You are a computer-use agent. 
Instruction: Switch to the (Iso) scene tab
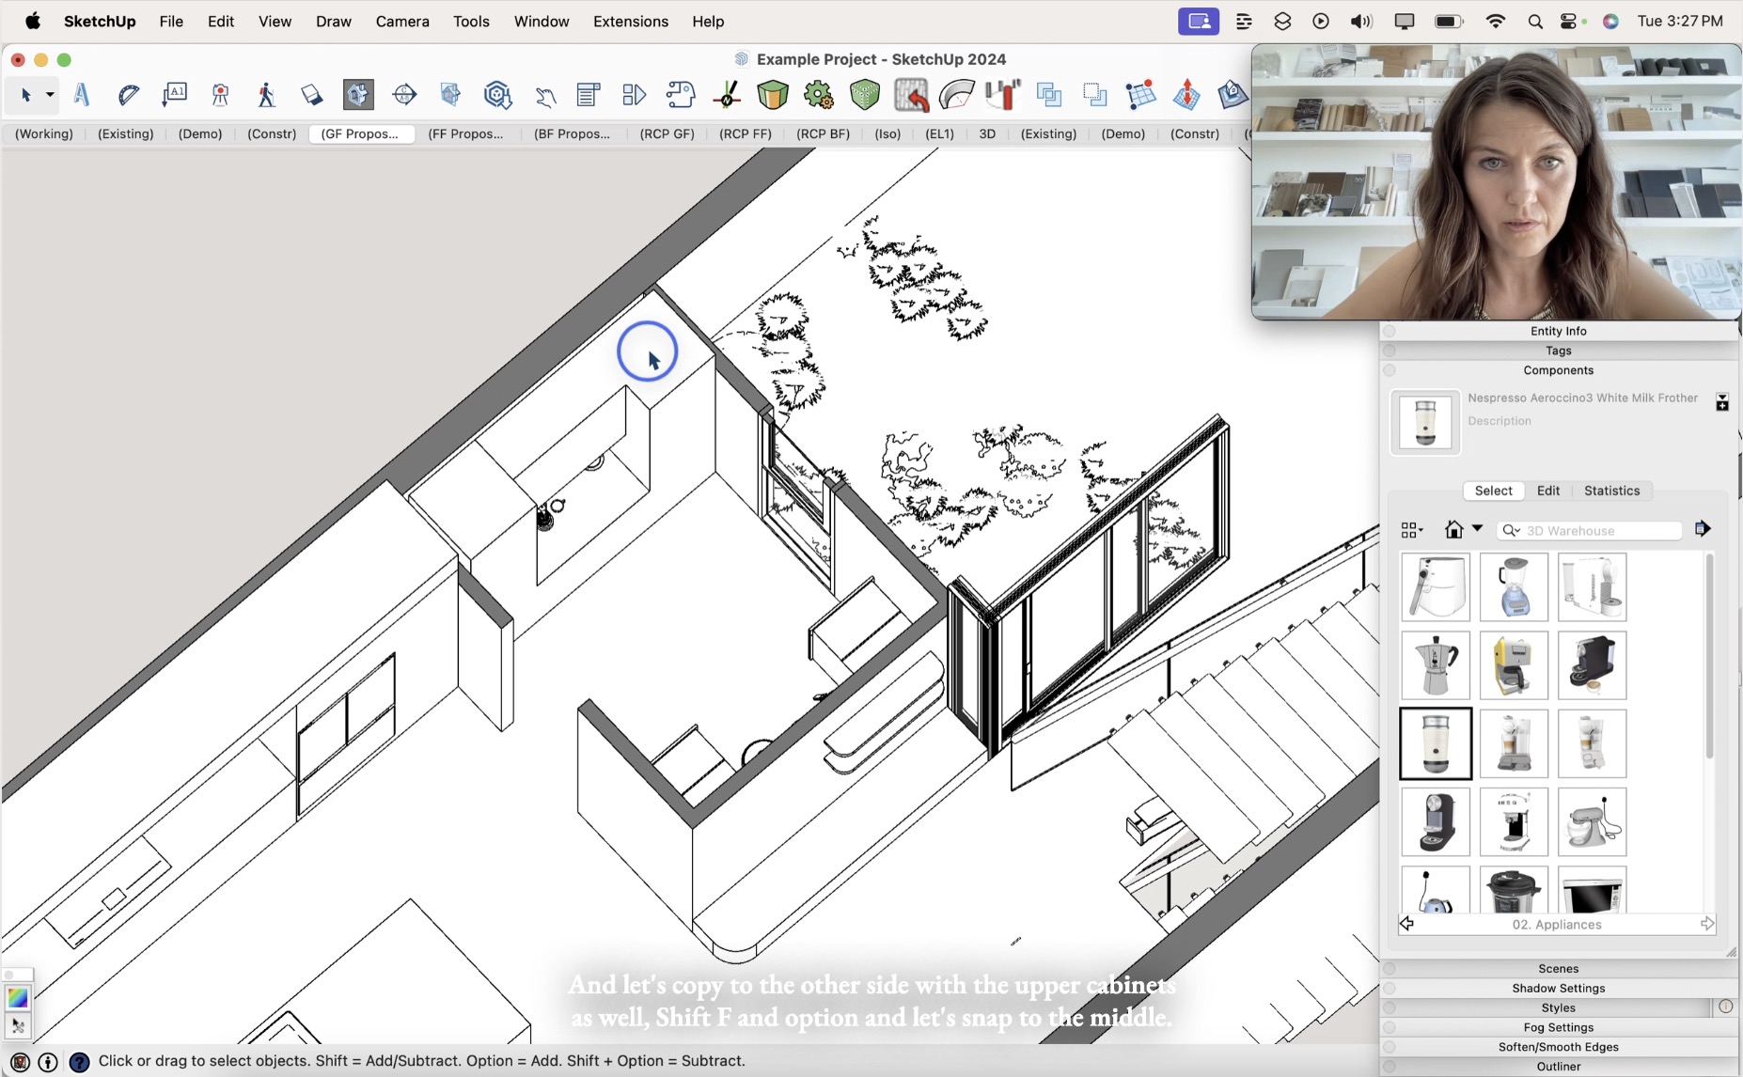[888, 133]
